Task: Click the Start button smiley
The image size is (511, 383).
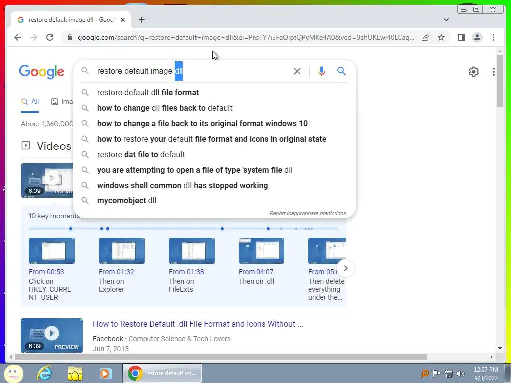Action: pyautogui.click(x=13, y=373)
